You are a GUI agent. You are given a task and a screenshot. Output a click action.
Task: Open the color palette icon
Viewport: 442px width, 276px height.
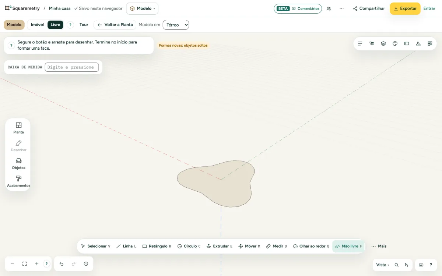coord(395,43)
